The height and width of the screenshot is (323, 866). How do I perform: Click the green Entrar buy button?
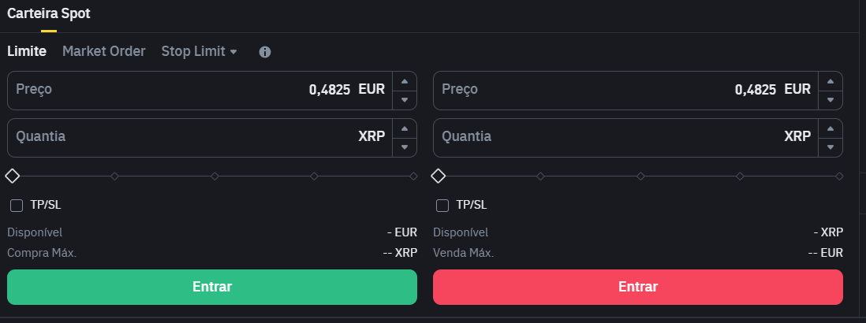click(212, 288)
